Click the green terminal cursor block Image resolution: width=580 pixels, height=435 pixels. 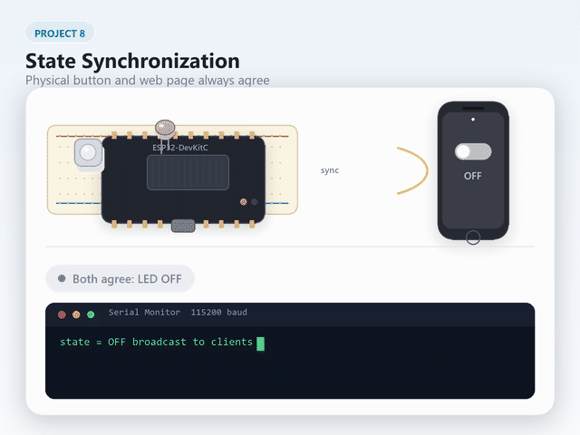point(260,343)
